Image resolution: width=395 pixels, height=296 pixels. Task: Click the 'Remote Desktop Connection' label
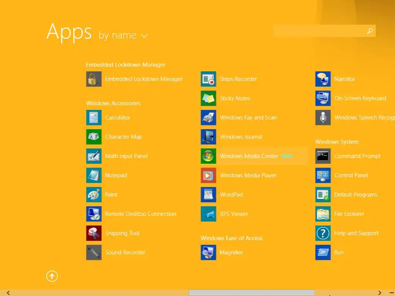[x=140, y=214]
